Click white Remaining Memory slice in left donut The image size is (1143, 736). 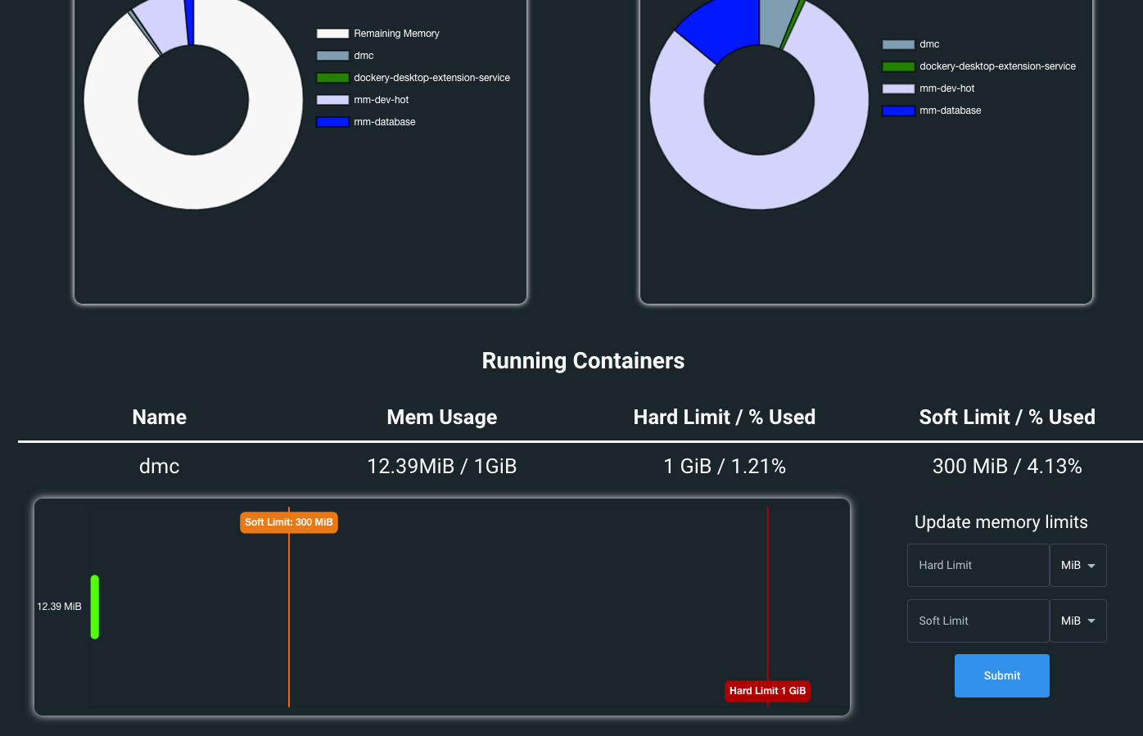tap(193, 182)
